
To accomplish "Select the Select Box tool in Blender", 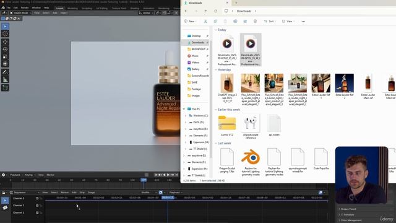I will click(5, 26).
